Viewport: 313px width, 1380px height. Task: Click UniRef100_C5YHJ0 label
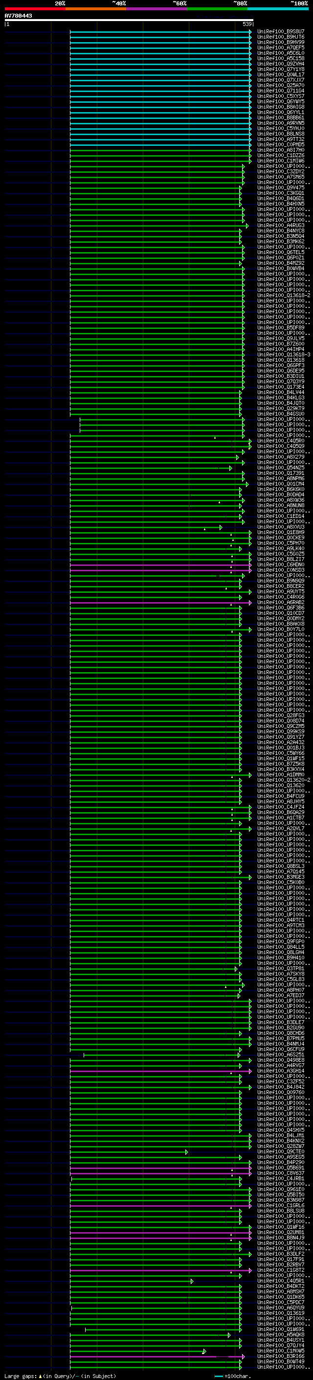tap(281, 129)
